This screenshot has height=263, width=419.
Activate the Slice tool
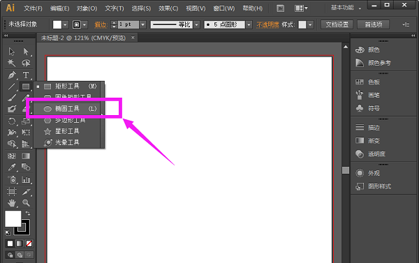(x=26, y=191)
